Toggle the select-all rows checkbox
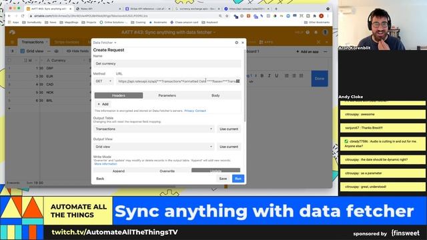This screenshot has height=240, width=427. pos(9,60)
